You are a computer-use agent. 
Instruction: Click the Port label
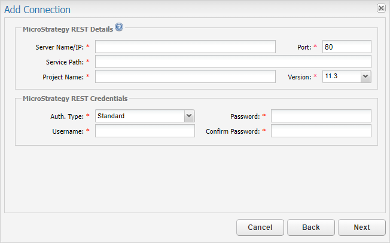click(x=304, y=47)
